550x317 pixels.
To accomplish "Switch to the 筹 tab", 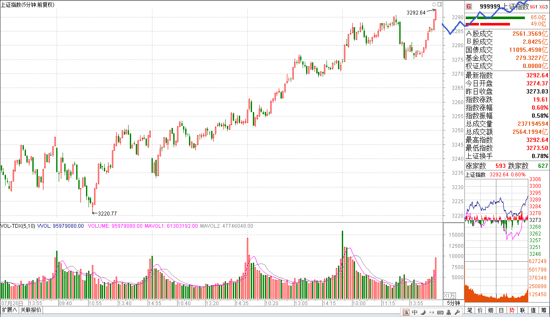I will coord(544,310).
